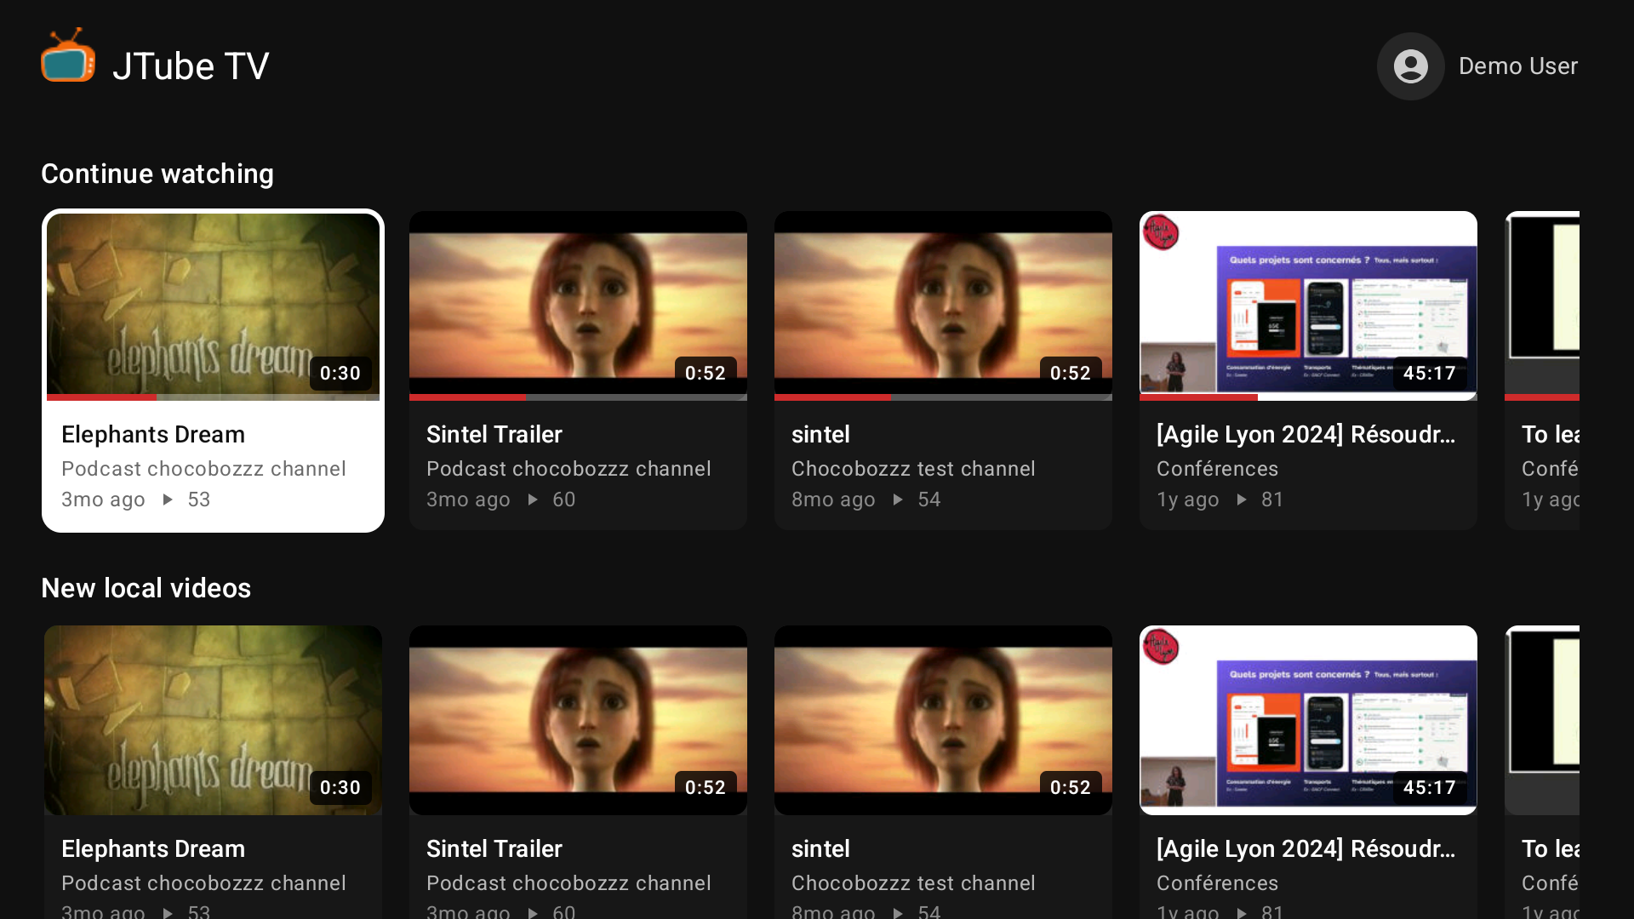The height and width of the screenshot is (919, 1634).
Task: Click 45:17 duration badge in Continue watching
Action: point(1430,374)
